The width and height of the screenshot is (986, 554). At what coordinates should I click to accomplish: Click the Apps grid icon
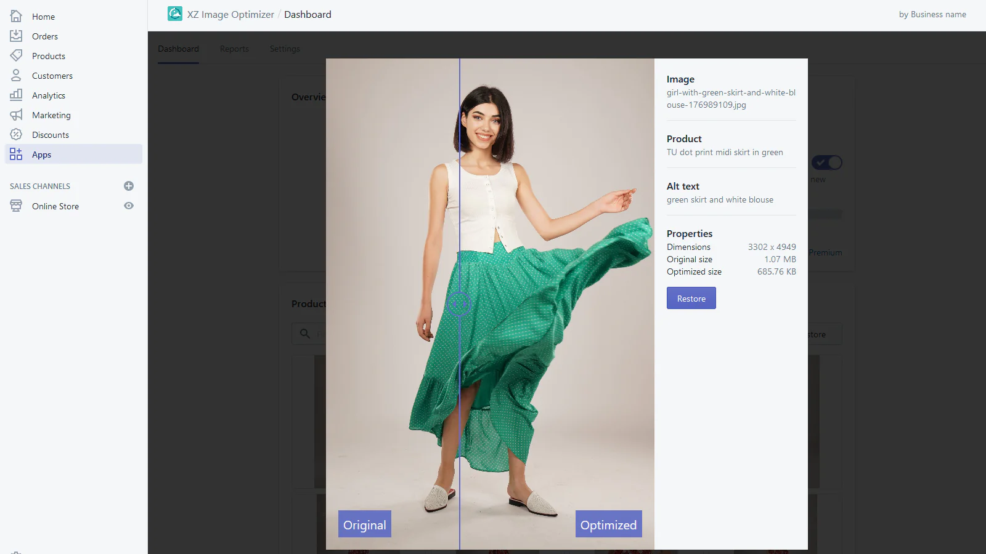16,155
